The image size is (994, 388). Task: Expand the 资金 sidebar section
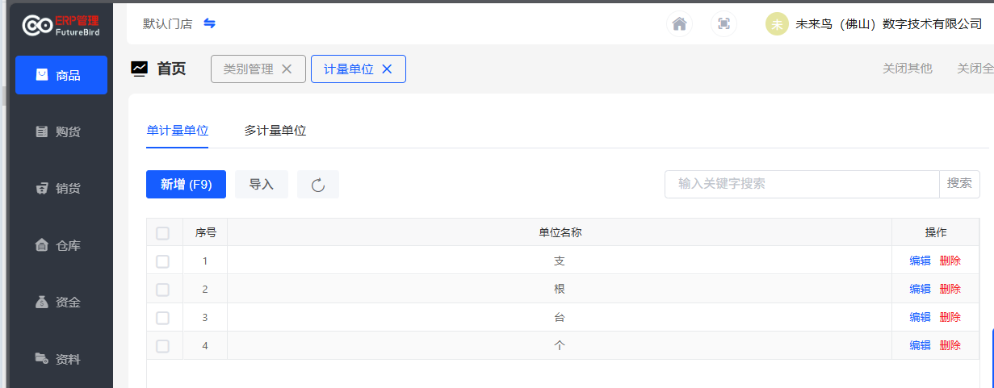point(61,302)
